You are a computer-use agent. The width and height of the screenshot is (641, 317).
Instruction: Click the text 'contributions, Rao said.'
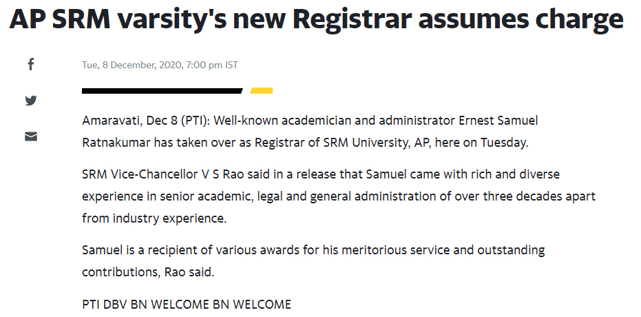[148, 272]
